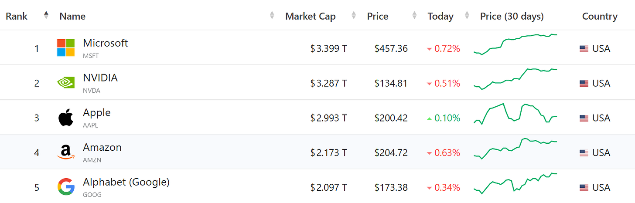
Task: Click the USA flag in Apple row
Action: click(x=584, y=118)
